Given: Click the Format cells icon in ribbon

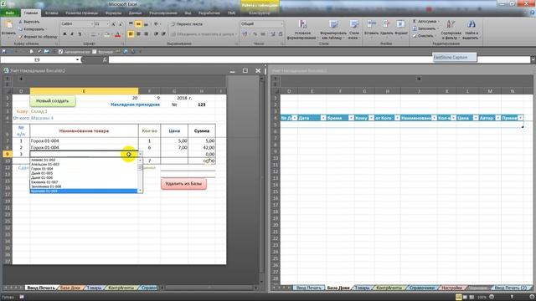Looking at the screenshot, I should pyautogui.click(x=400, y=24).
